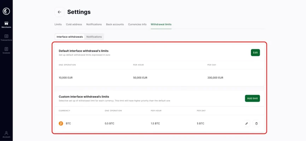Click ONE OPERATION header in default limits table
This screenshot has height=141, width=306.
point(67,65)
